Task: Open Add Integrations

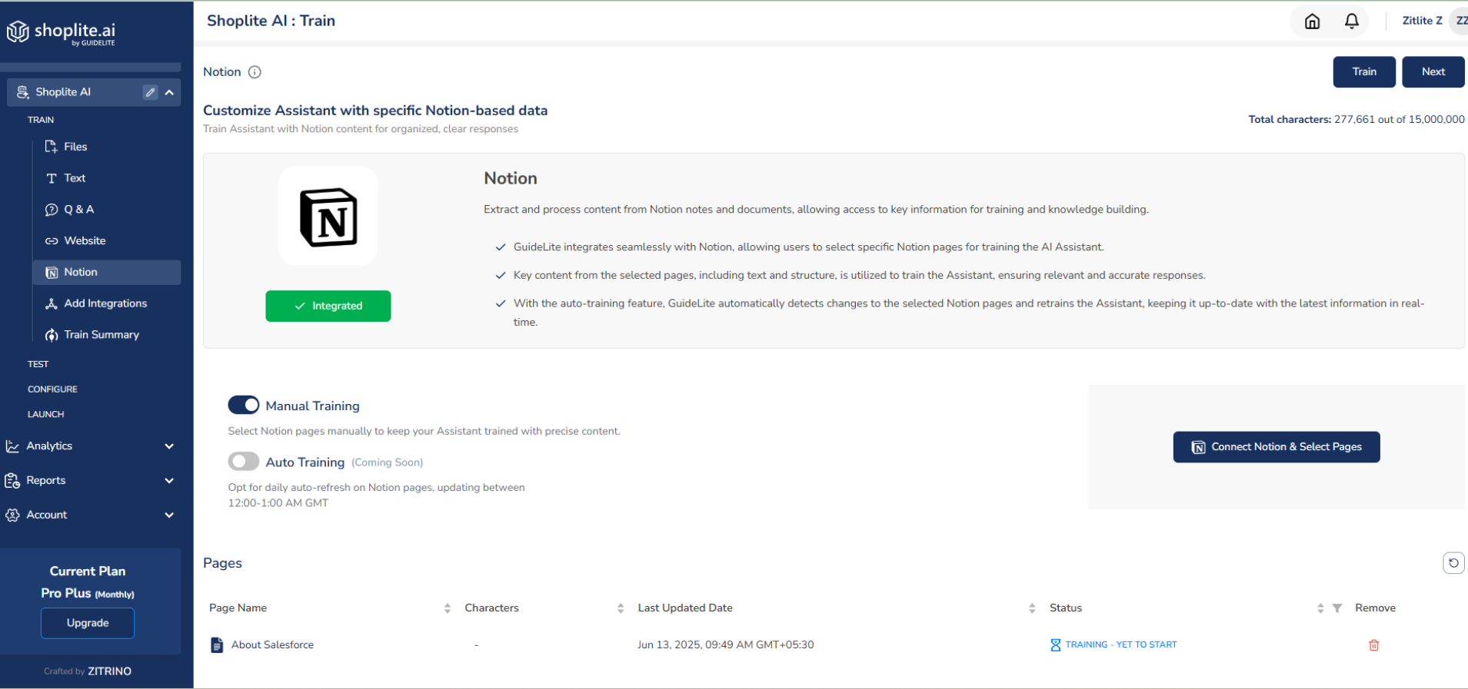Action: (107, 303)
